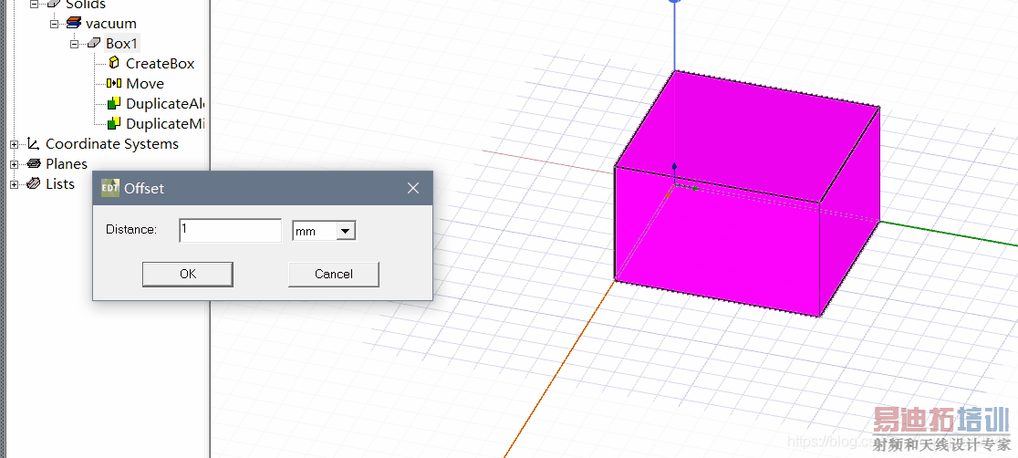This screenshot has width=1018, height=458.
Task: Click the CreateBox yellow cube icon
Action: pos(114,63)
